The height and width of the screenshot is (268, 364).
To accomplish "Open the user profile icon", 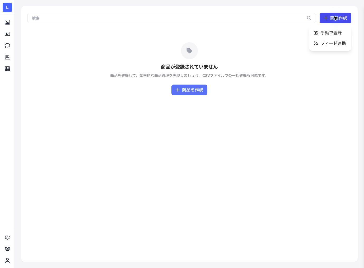I will [7, 261].
